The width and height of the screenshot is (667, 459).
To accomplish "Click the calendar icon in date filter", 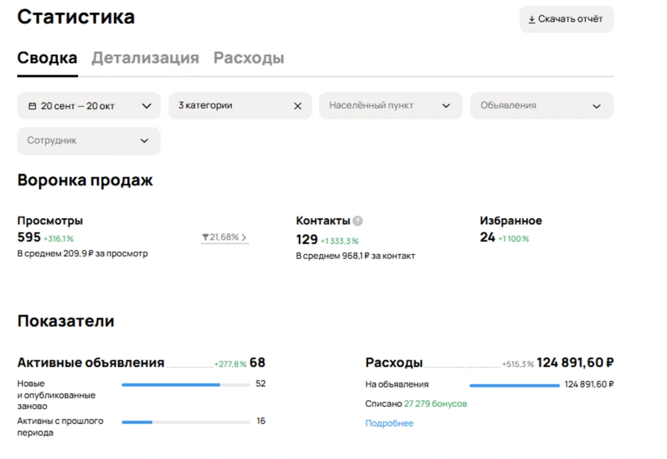I will [x=33, y=106].
